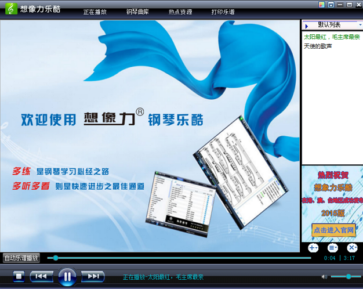Click the 点击进入官网 button
The width and height of the screenshot is (363, 289).
click(333, 230)
